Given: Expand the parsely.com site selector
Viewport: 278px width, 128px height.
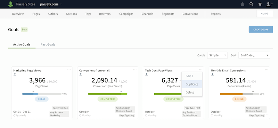Looking at the screenshot, I should coord(61,4).
